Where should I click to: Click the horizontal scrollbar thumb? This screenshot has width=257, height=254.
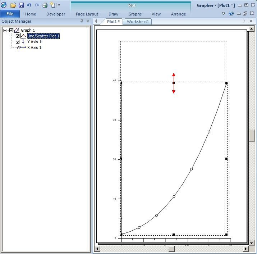(171, 249)
